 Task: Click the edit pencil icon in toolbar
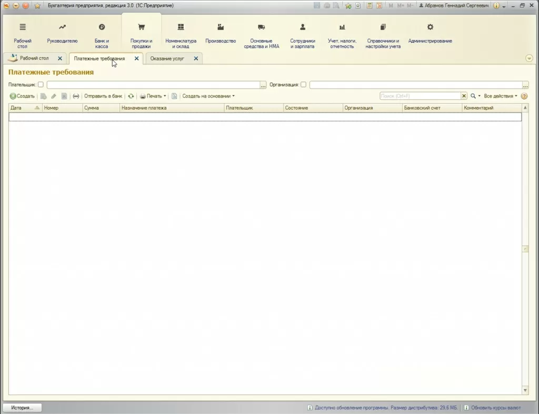pos(54,96)
